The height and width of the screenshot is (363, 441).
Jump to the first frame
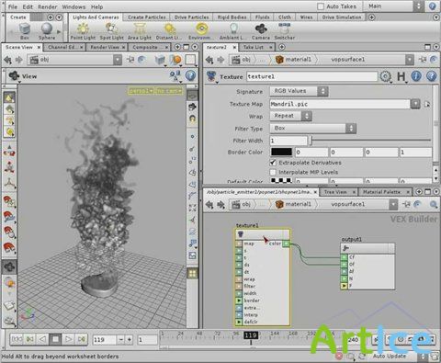coord(17,339)
